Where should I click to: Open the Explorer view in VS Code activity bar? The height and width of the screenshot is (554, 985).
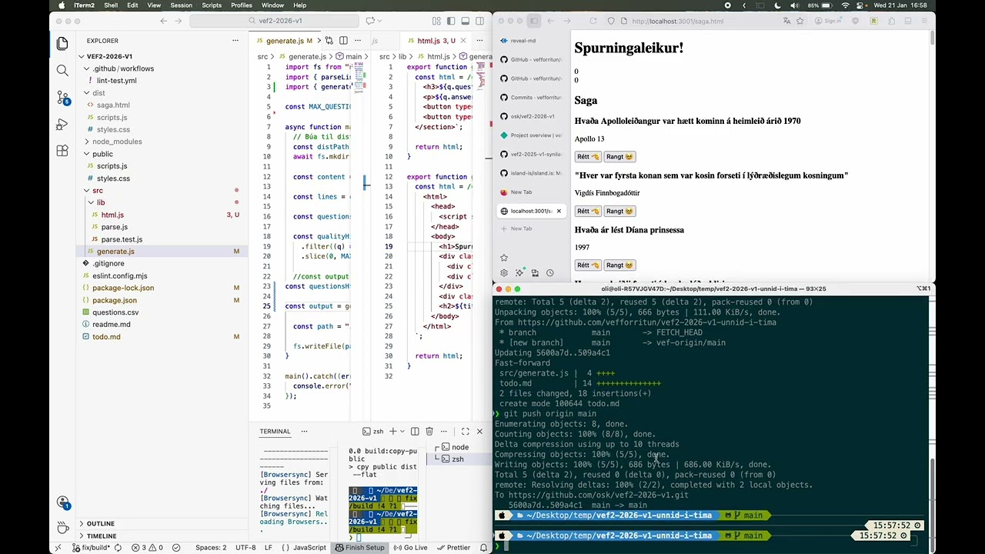click(62, 44)
